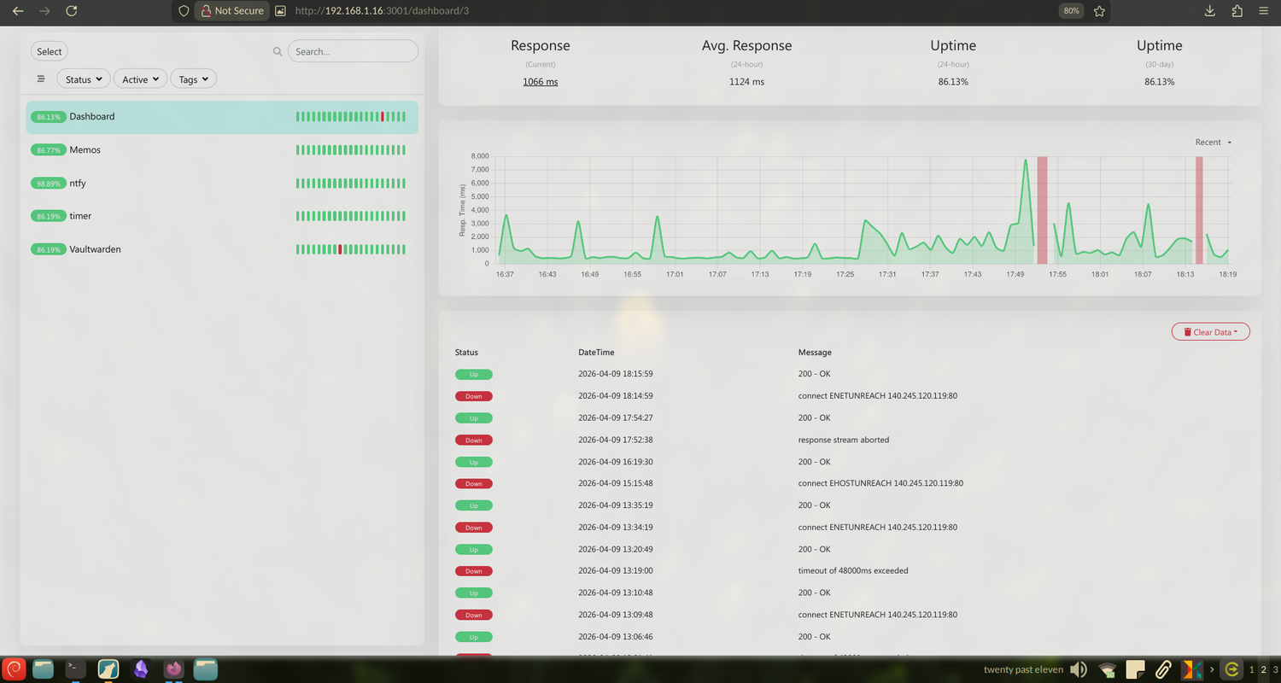The height and width of the screenshot is (683, 1281).
Task: Click the 1066 ms current response link
Action: tap(541, 82)
